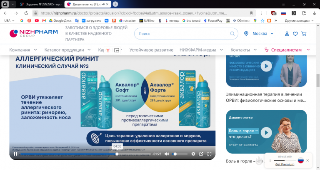The width and height of the screenshot is (320, 170).
Task: Click the magnifier icon in search field
Action: tap(232, 34)
